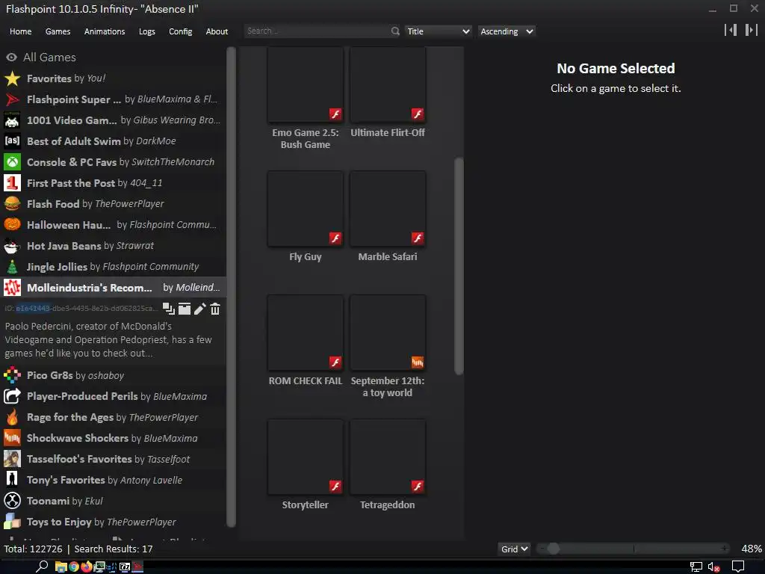Click the Hot Java Beans cup icon
765x574 pixels.
coord(12,245)
